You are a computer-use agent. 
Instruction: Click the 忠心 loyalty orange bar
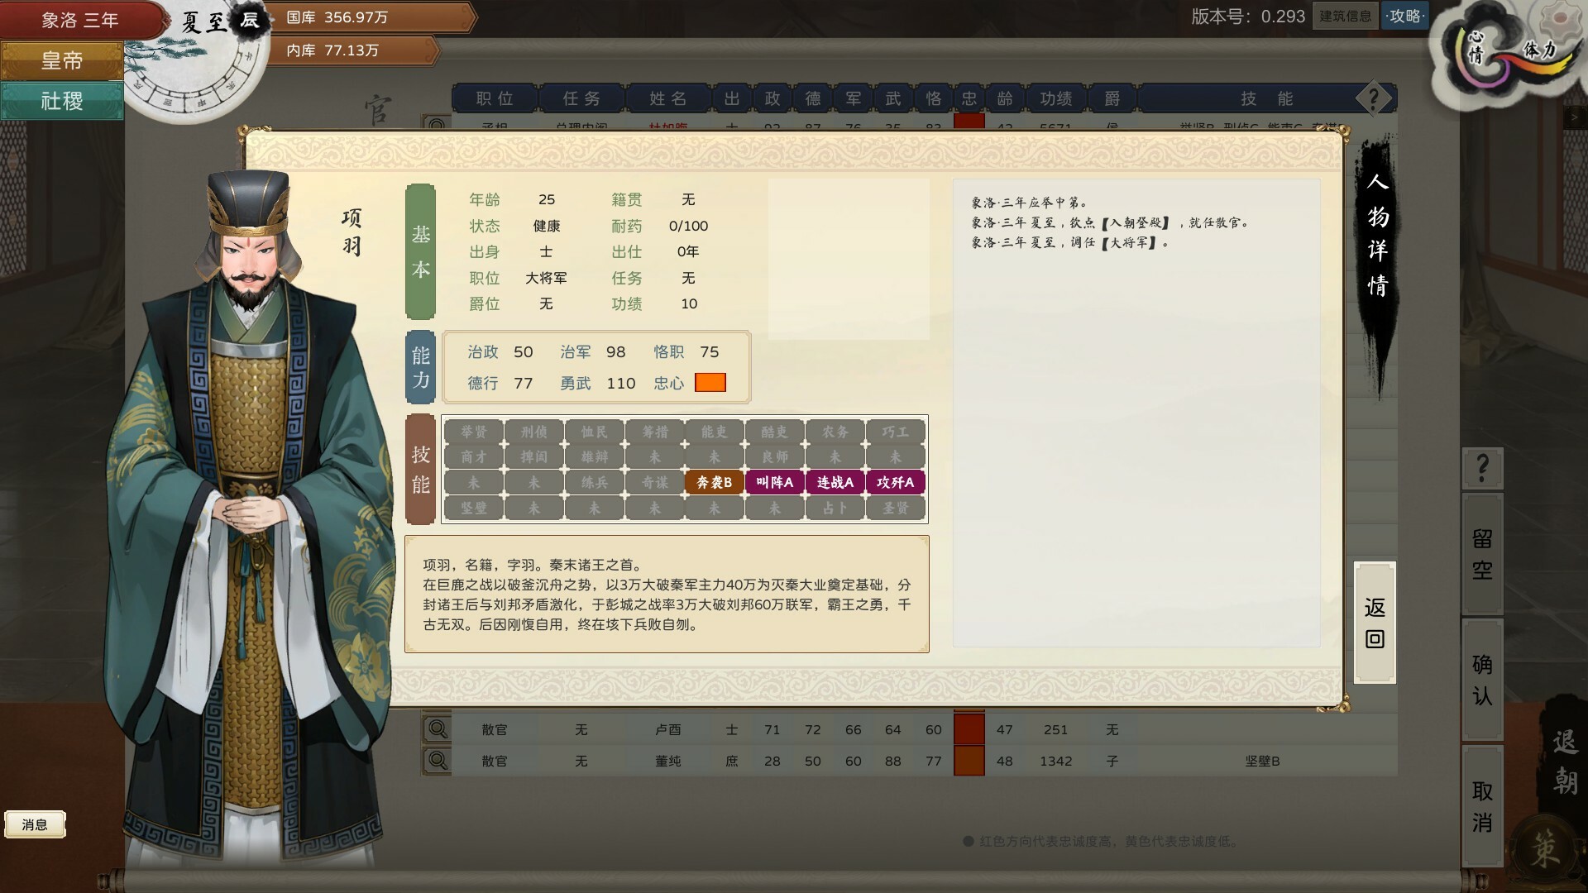click(x=710, y=383)
